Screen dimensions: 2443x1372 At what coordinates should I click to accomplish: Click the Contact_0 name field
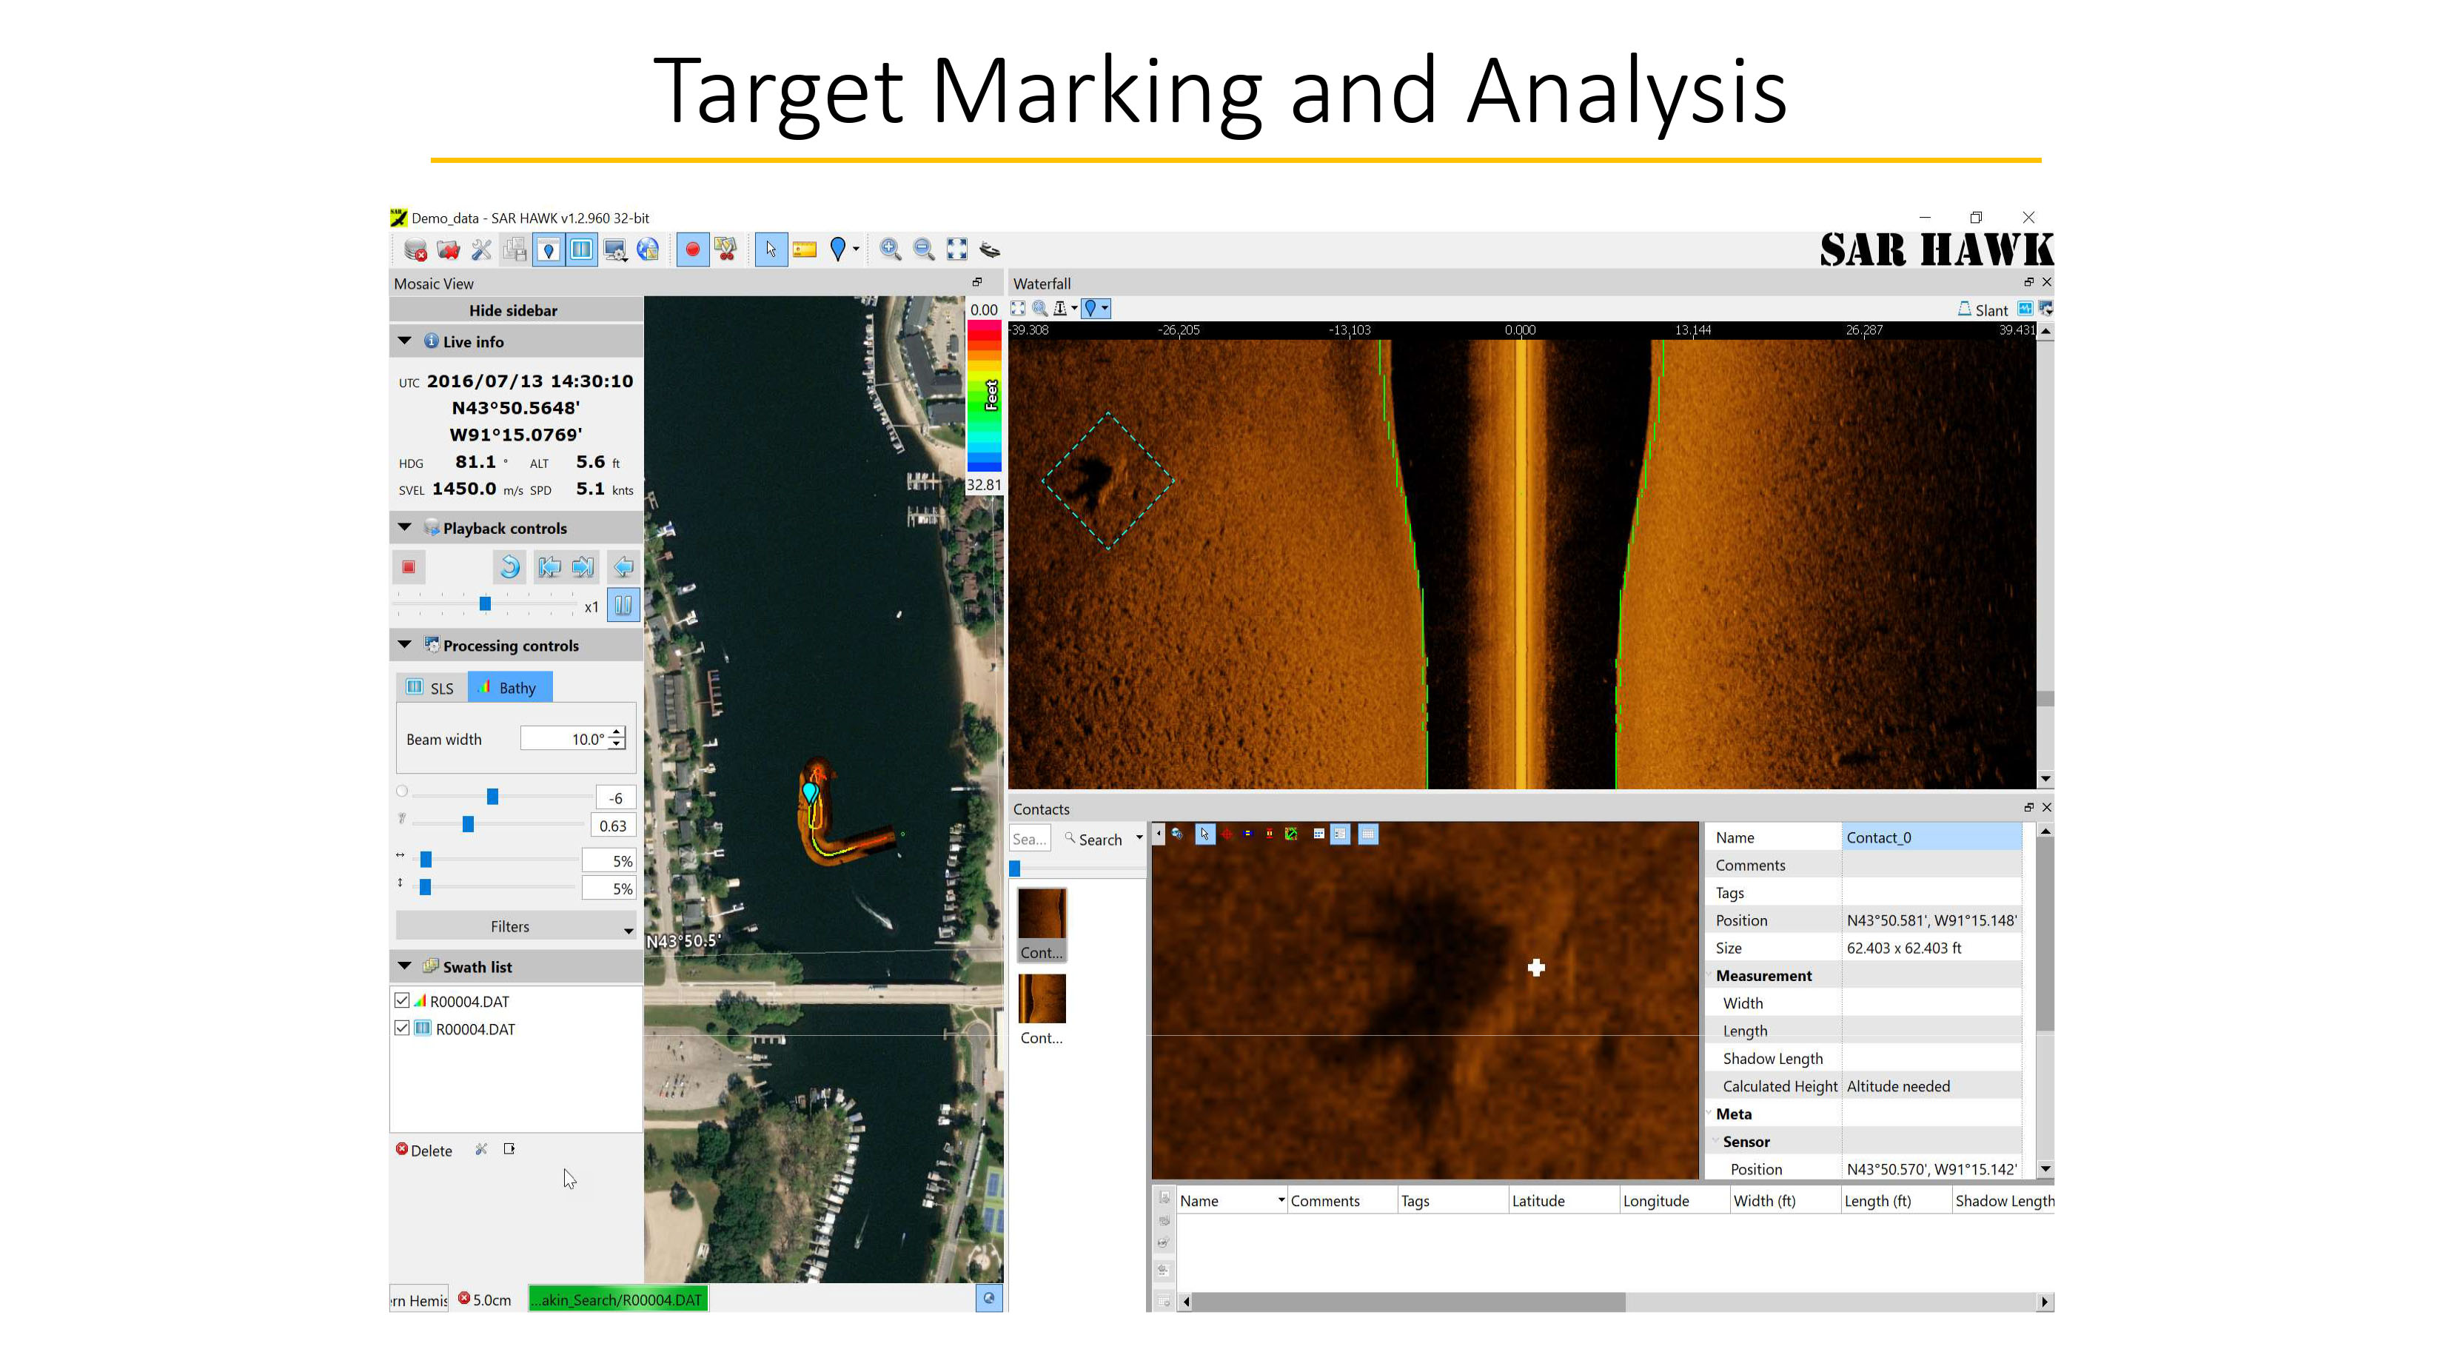click(x=1931, y=837)
